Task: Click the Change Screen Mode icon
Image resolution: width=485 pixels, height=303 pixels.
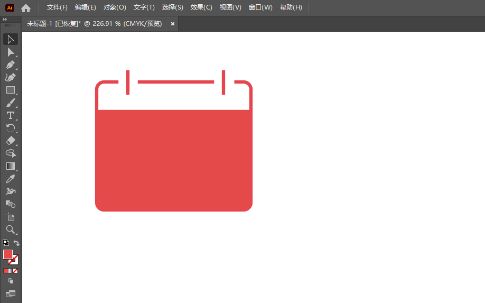Action: (11, 293)
